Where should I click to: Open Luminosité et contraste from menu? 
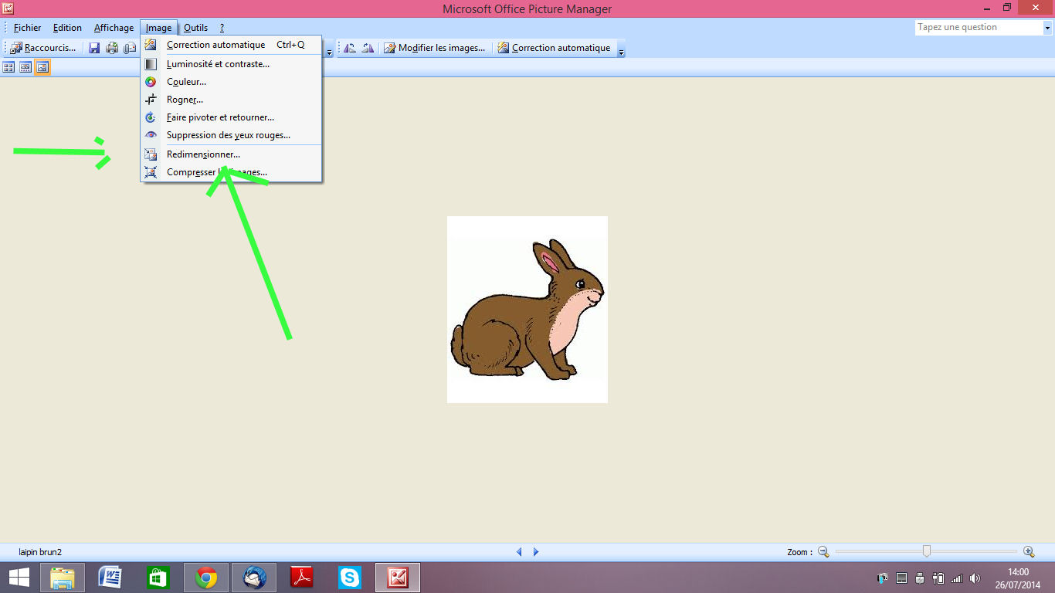pyautogui.click(x=231, y=64)
